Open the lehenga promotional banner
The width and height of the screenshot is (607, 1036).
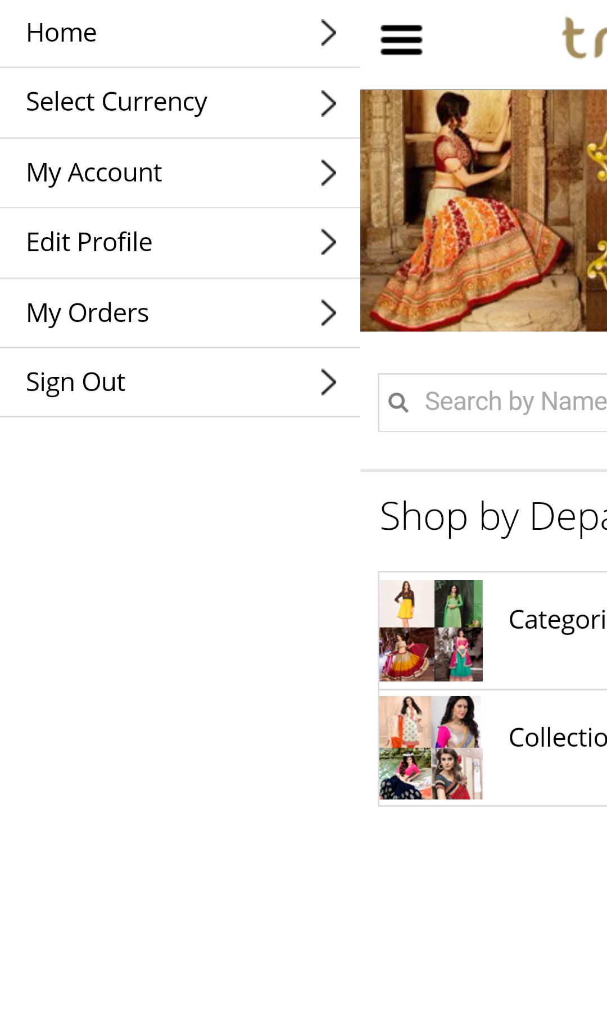pyautogui.click(x=483, y=211)
